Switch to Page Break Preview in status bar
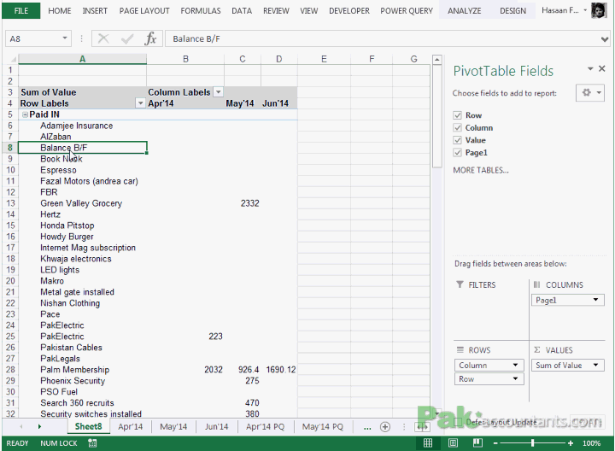This screenshot has width=615, height=451. click(477, 443)
